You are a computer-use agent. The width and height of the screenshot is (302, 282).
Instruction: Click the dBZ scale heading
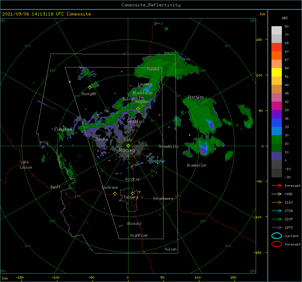[285, 18]
